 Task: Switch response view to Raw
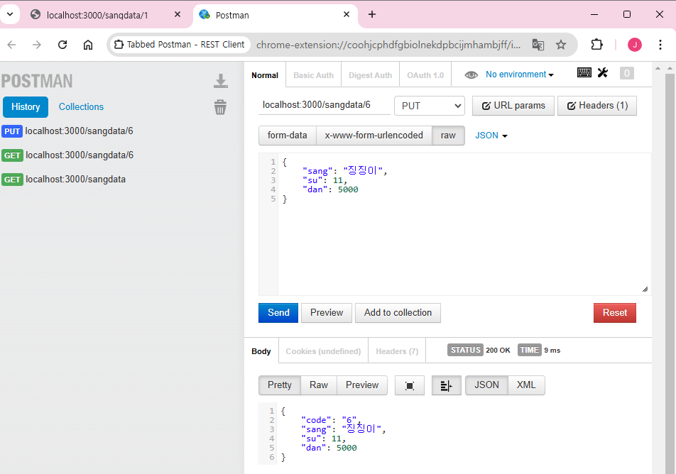coord(319,385)
